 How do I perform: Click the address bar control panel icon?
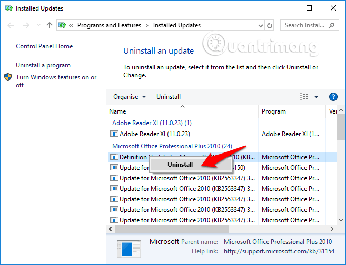(x=62, y=25)
